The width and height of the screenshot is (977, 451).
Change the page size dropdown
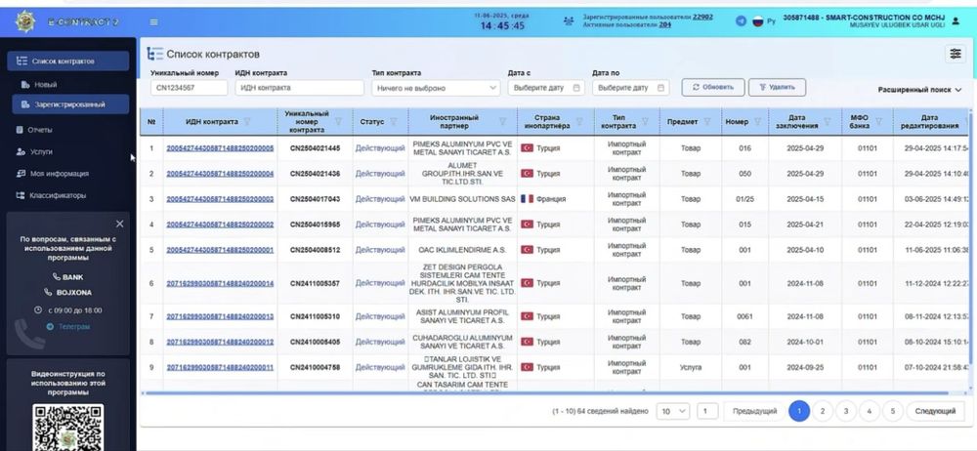[x=673, y=411]
